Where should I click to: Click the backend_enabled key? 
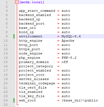[35, 15]
